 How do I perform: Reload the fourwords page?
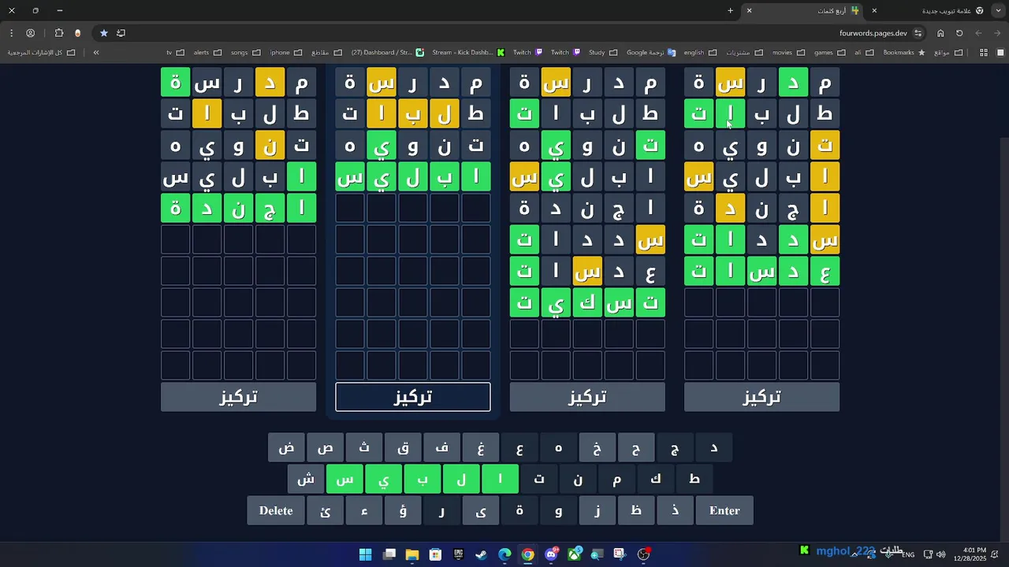pyautogui.click(x=959, y=33)
